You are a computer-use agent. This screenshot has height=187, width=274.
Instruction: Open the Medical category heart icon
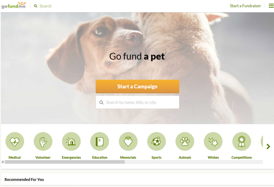tap(15, 141)
